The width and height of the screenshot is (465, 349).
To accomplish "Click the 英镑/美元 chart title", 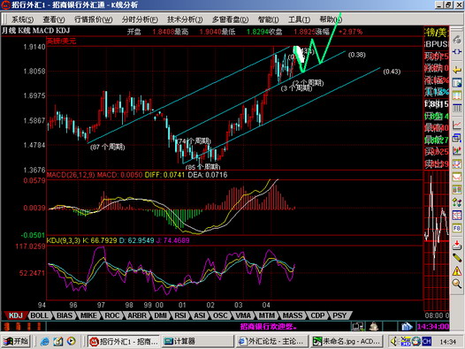I will (61, 41).
